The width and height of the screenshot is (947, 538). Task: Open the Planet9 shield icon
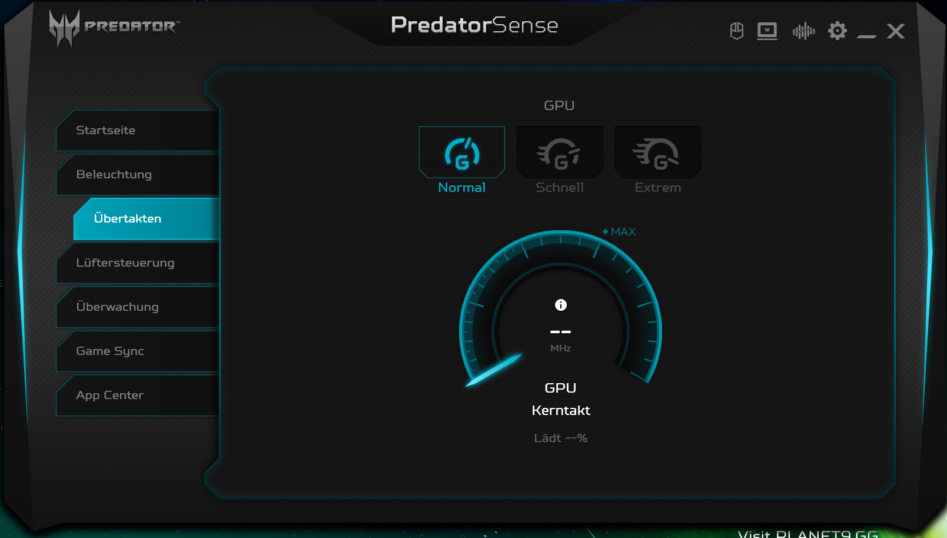[736, 31]
